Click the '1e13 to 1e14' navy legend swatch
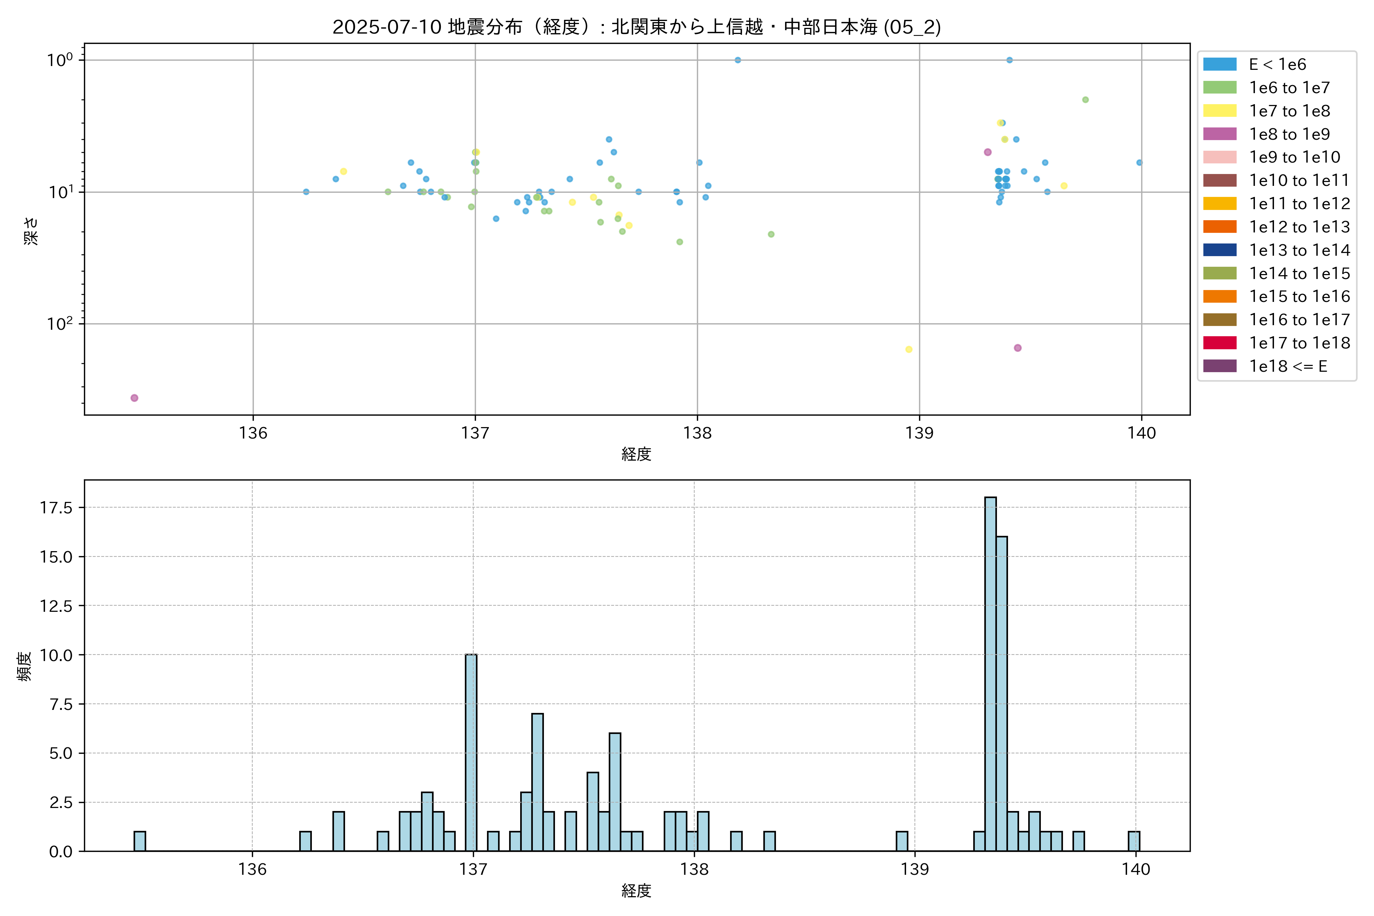 click(1219, 250)
